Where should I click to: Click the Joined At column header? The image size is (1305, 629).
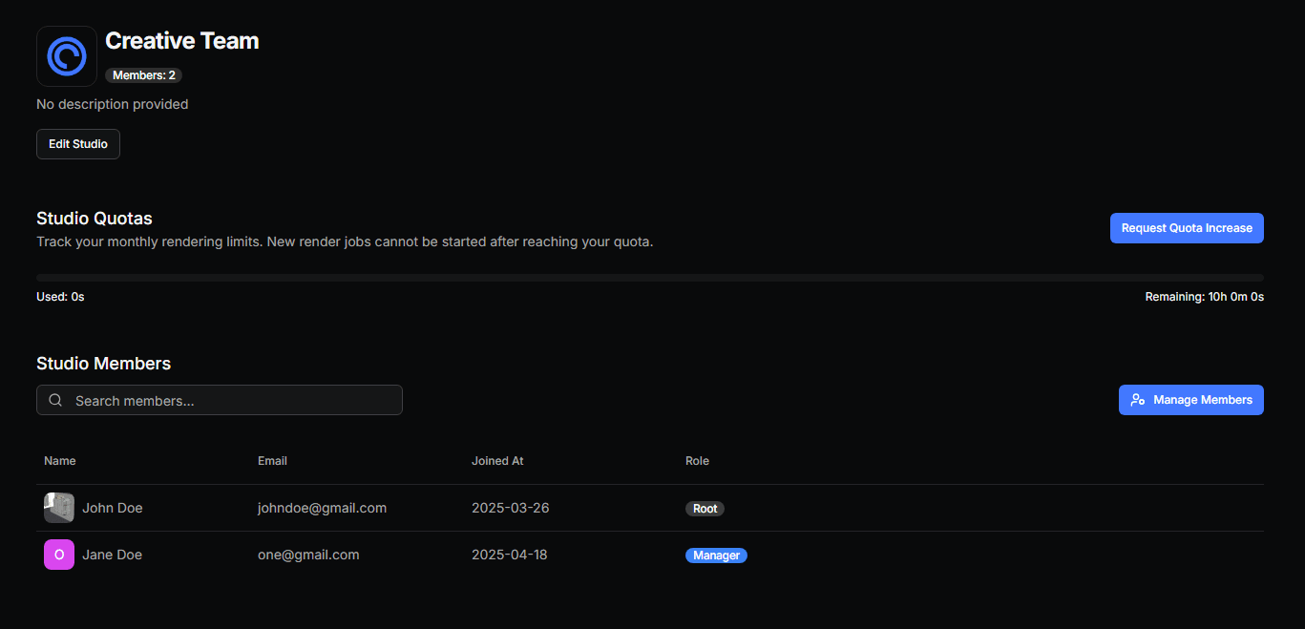(497, 461)
